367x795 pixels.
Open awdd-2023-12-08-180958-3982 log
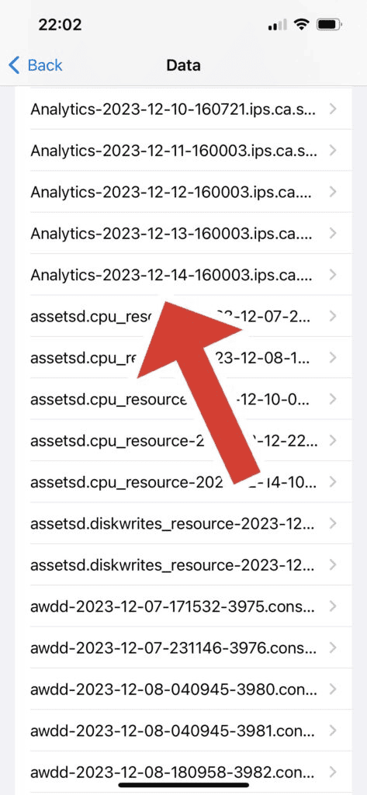(183, 772)
